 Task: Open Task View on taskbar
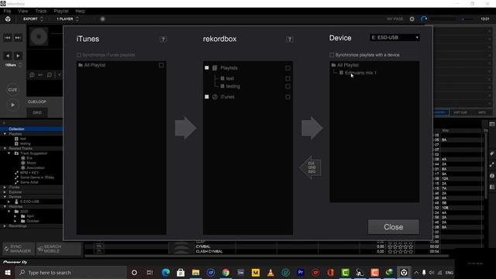(x=150, y=272)
